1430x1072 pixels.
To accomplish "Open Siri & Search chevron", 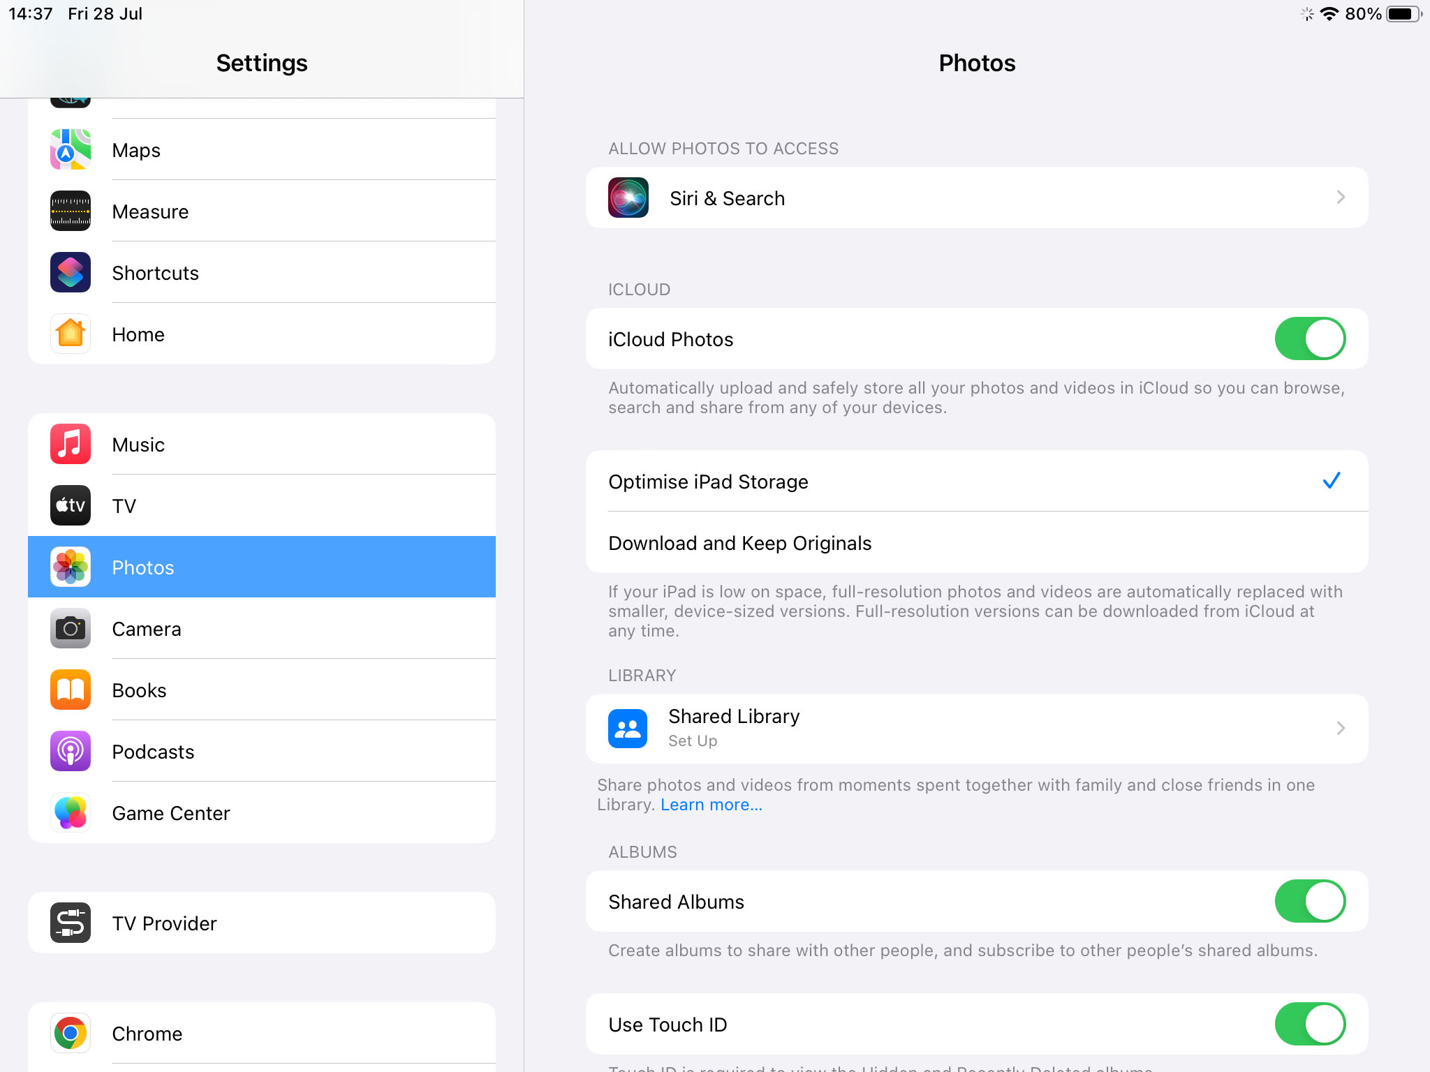I will coord(1341,198).
